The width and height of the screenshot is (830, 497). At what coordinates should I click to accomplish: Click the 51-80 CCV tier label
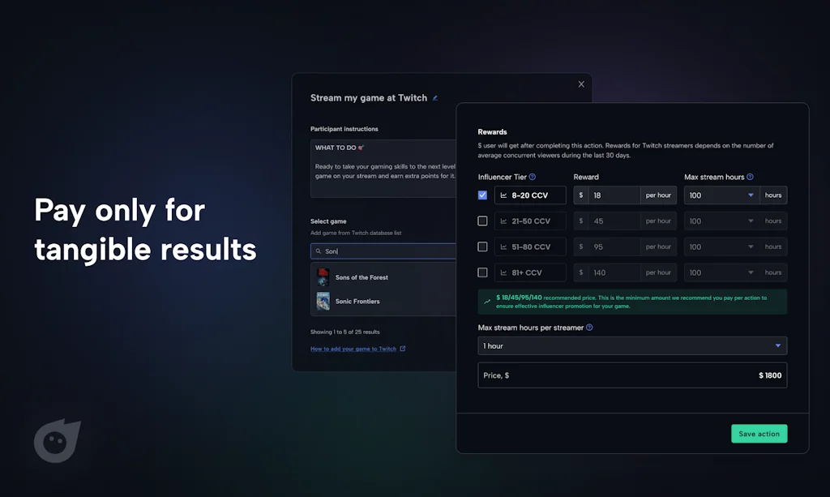[x=531, y=246]
